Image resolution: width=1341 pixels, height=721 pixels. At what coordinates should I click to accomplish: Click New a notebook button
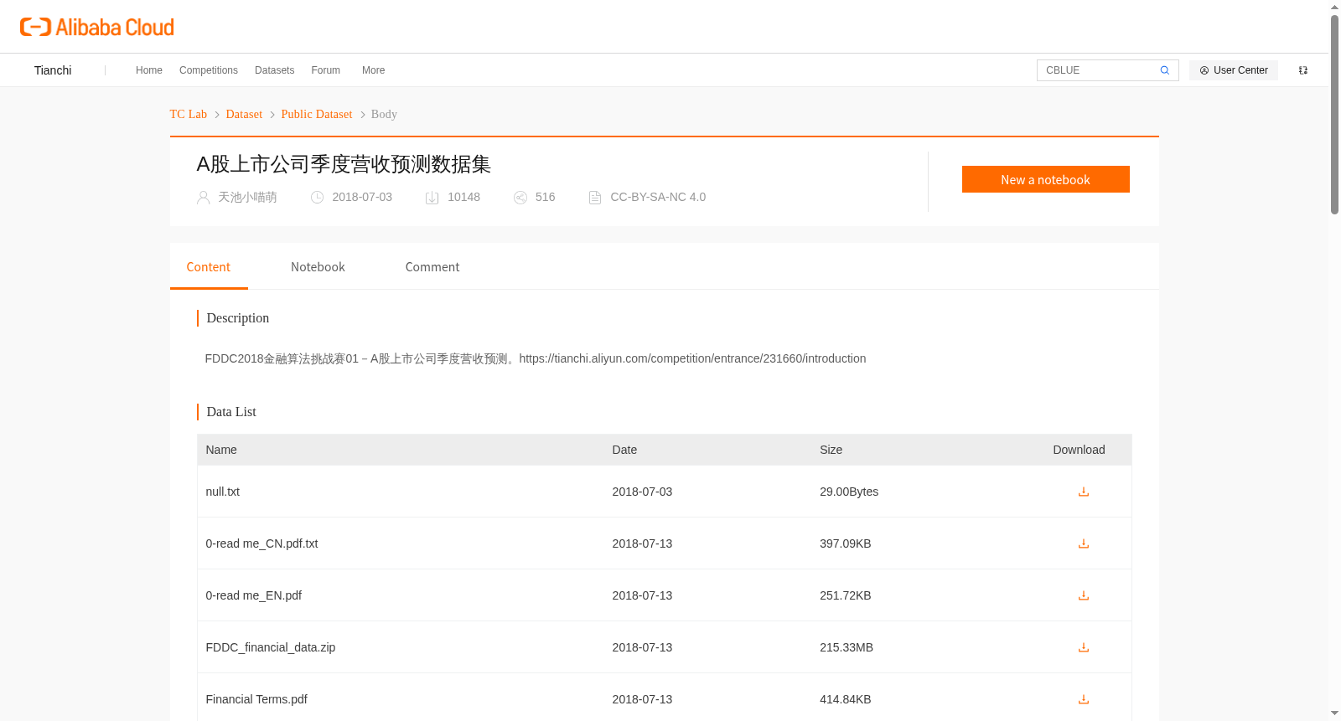[x=1046, y=179]
